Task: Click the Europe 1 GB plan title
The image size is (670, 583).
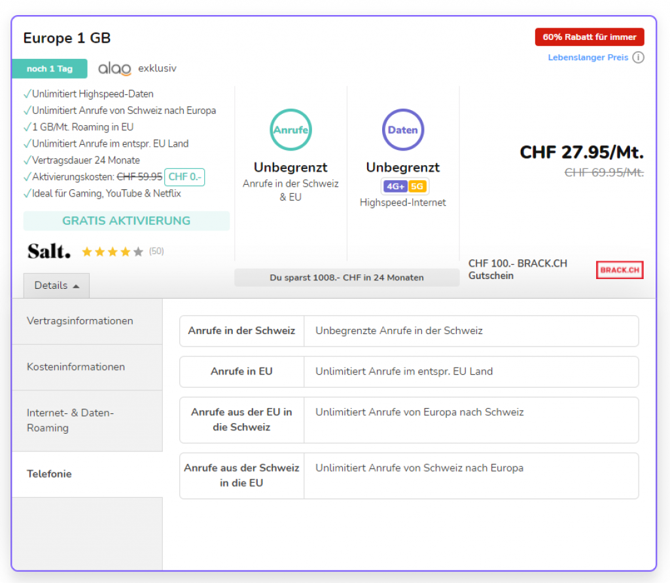Action: click(x=67, y=38)
